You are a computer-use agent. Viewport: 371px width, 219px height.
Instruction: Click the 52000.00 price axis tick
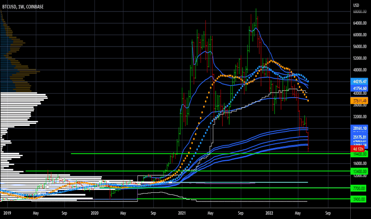point(360,58)
